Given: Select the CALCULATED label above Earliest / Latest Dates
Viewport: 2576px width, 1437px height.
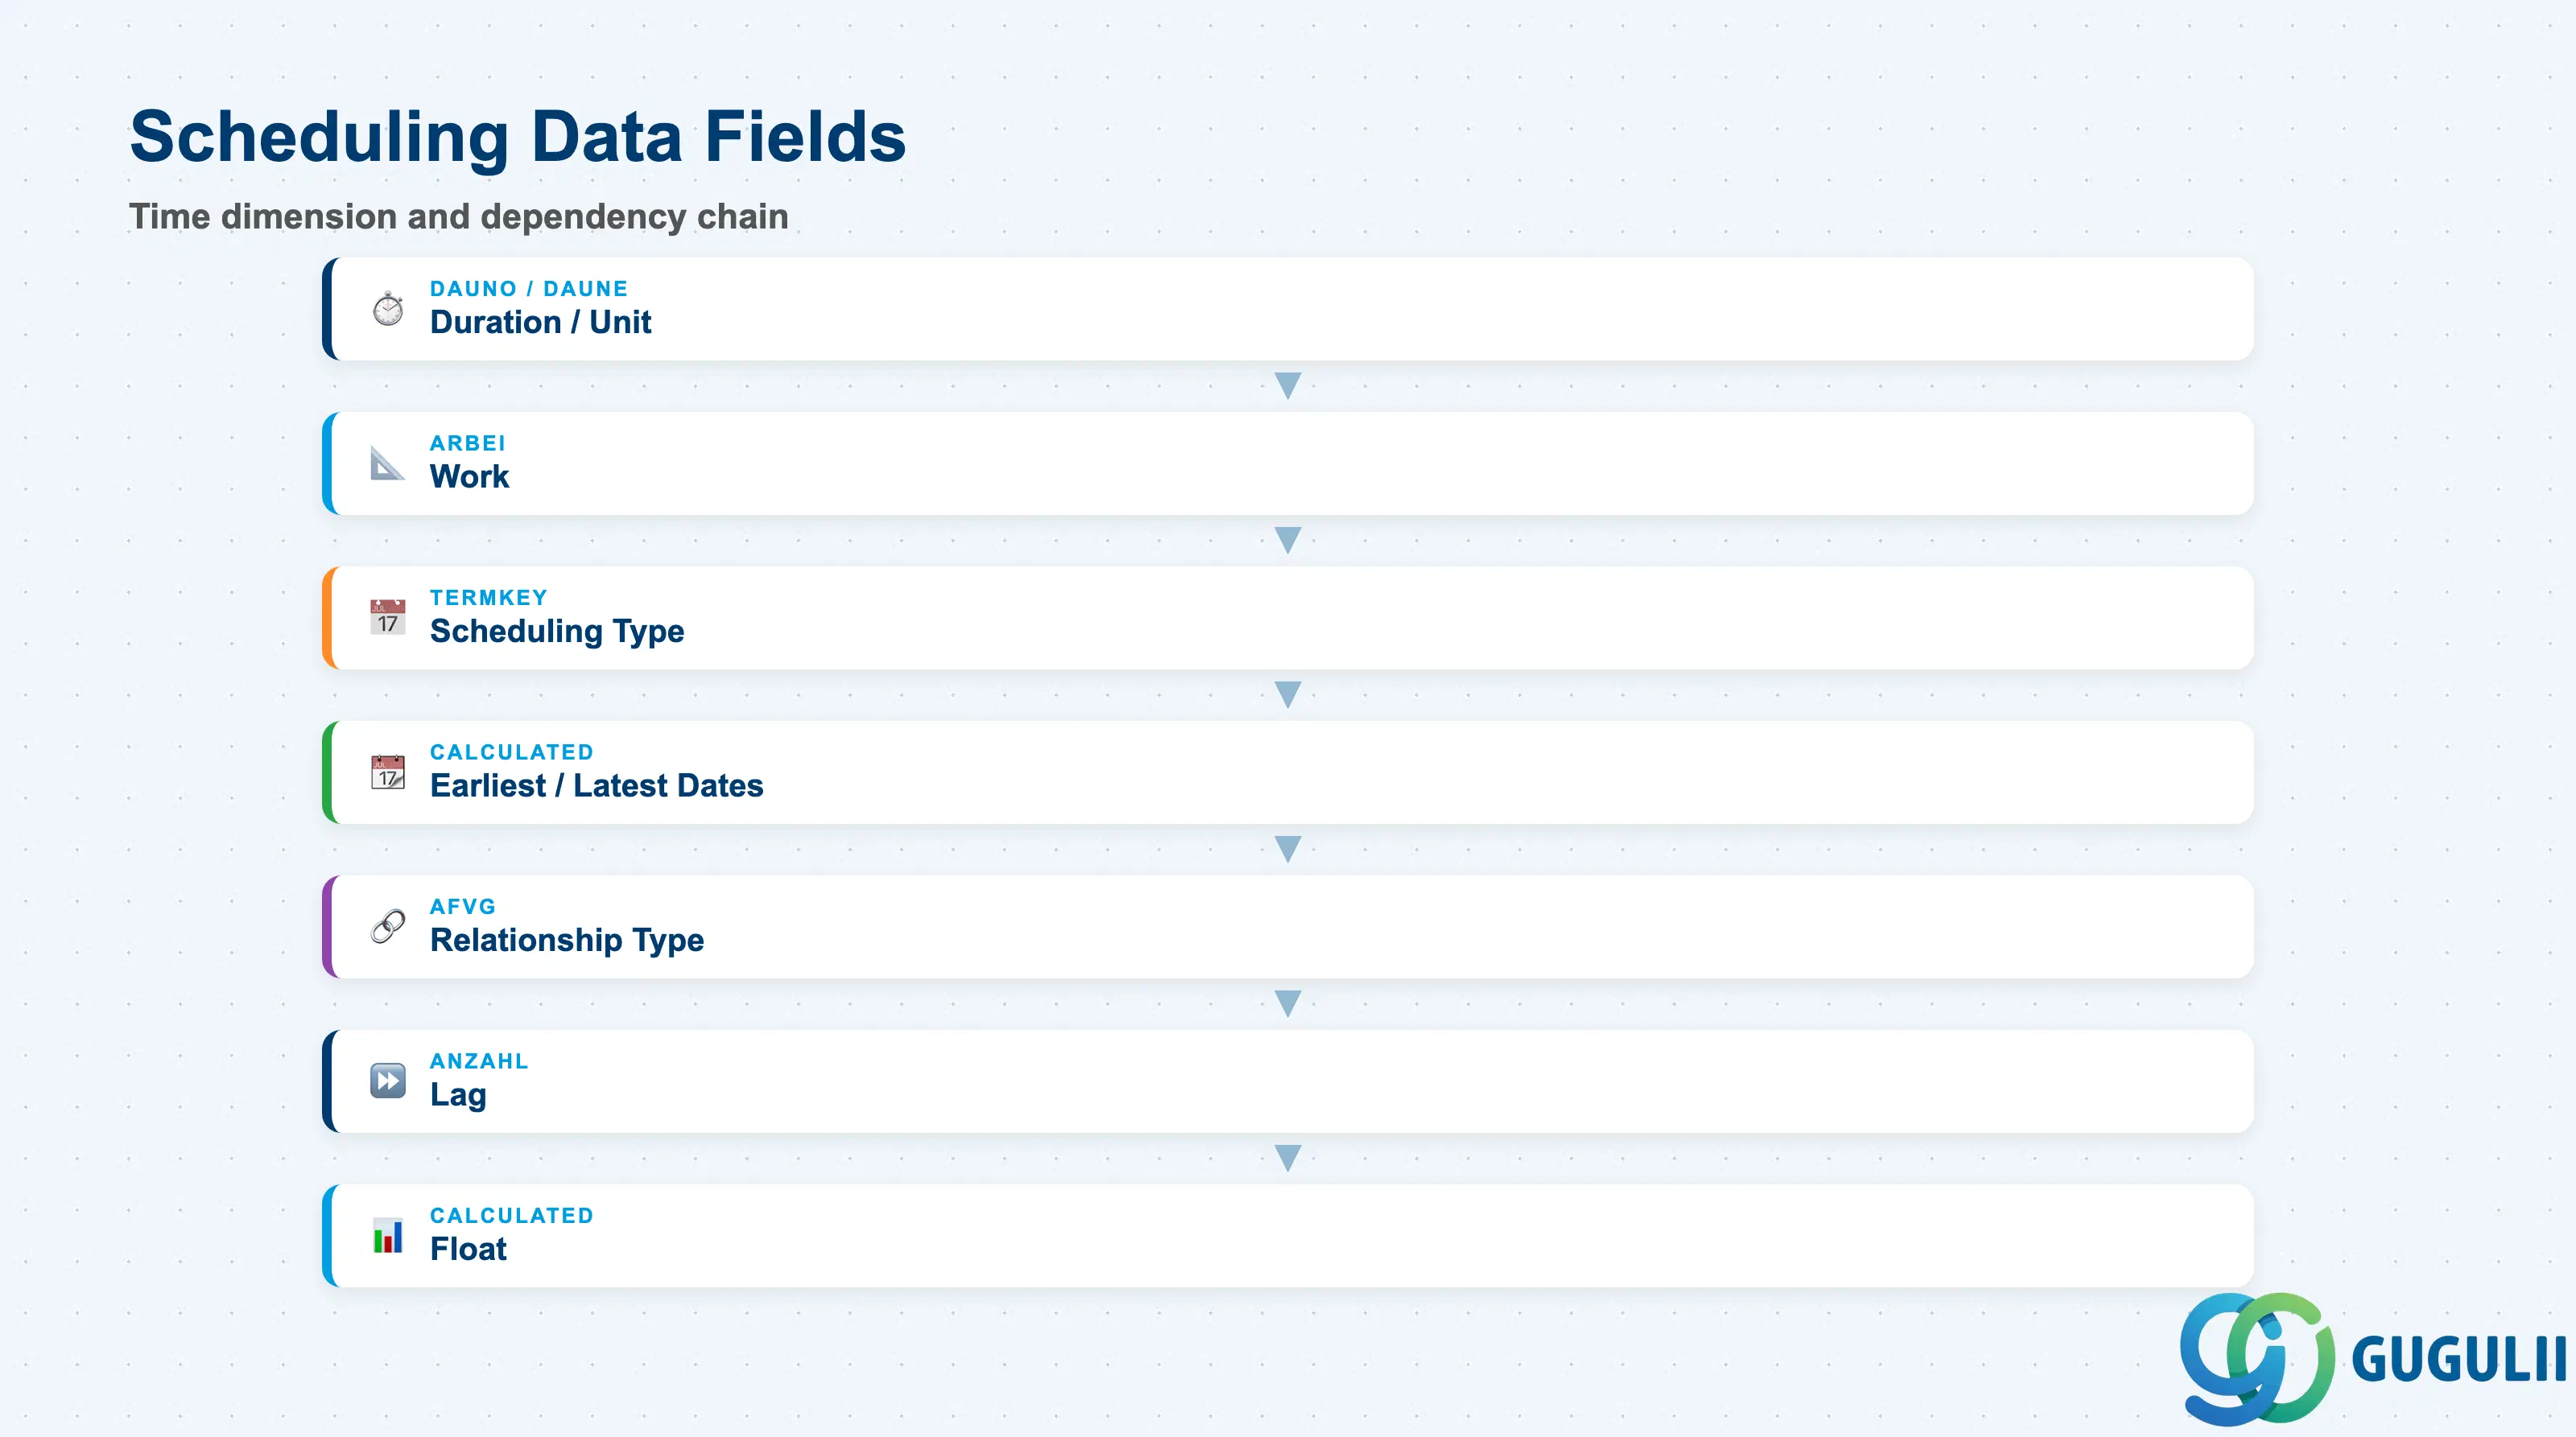Looking at the screenshot, I should pyautogui.click(x=512, y=751).
